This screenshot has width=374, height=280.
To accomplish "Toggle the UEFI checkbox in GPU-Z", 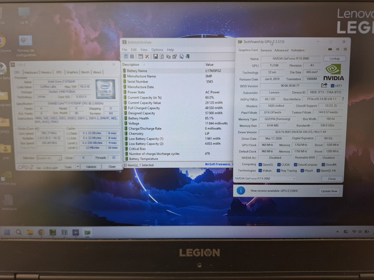I will click(333, 86).
